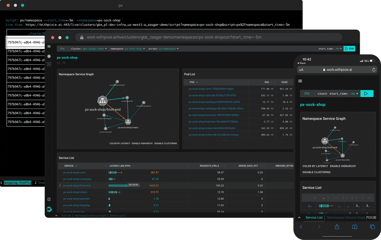Toggle the desktop bottom tab bar chevron
381x240 pixels.
coord(56,215)
